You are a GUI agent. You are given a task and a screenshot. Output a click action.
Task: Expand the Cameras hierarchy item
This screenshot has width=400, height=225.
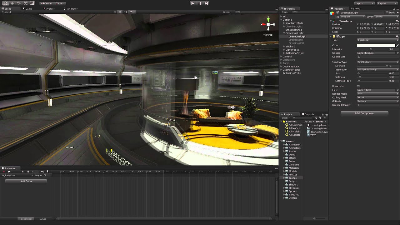281,57
